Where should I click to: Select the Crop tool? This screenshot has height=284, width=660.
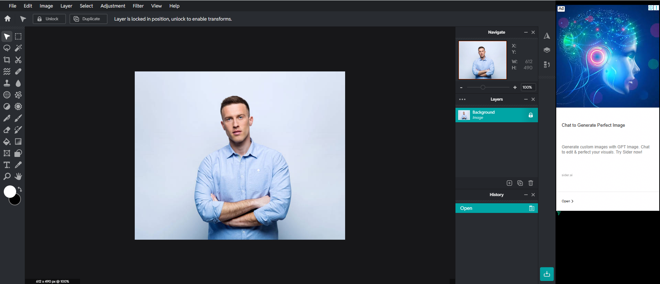[x=7, y=60]
